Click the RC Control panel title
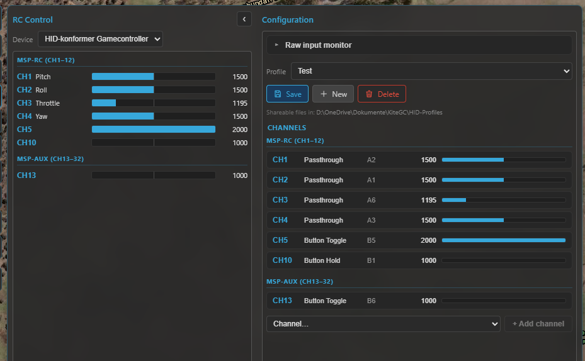Image resolution: width=585 pixels, height=361 pixels. coord(33,19)
